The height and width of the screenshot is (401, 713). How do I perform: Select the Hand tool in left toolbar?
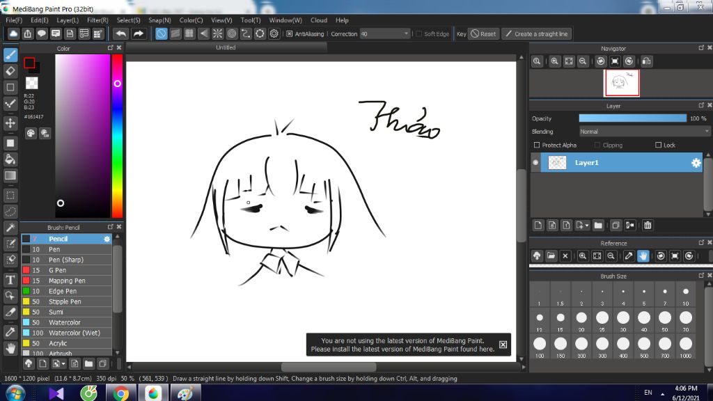10,349
